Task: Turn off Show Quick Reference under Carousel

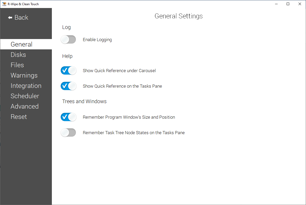Action: coord(68,71)
